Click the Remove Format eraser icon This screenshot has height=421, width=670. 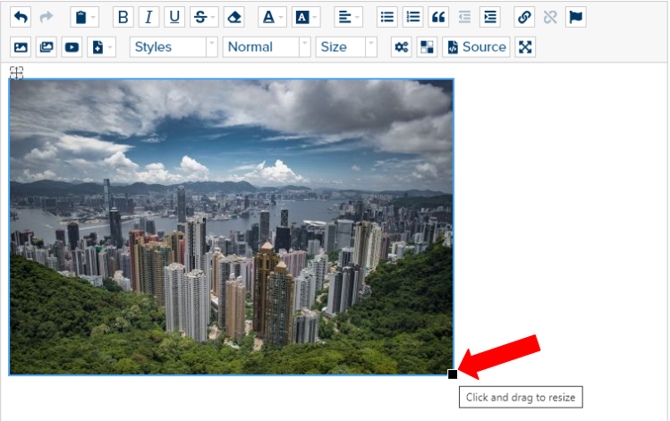[x=234, y=17]
